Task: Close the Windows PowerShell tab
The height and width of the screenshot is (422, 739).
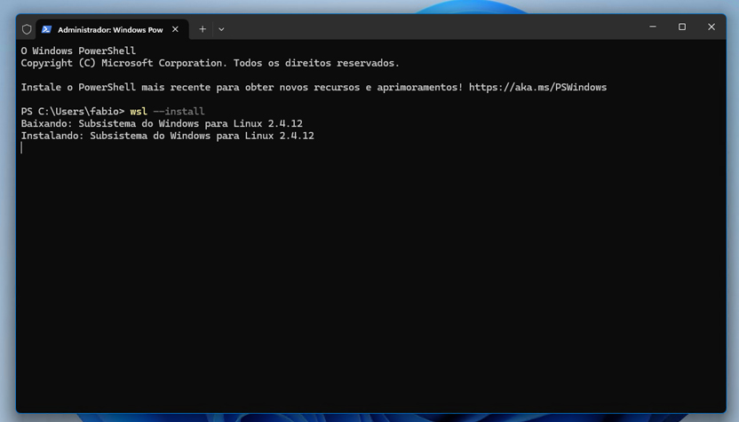Action: click(175, 29)
